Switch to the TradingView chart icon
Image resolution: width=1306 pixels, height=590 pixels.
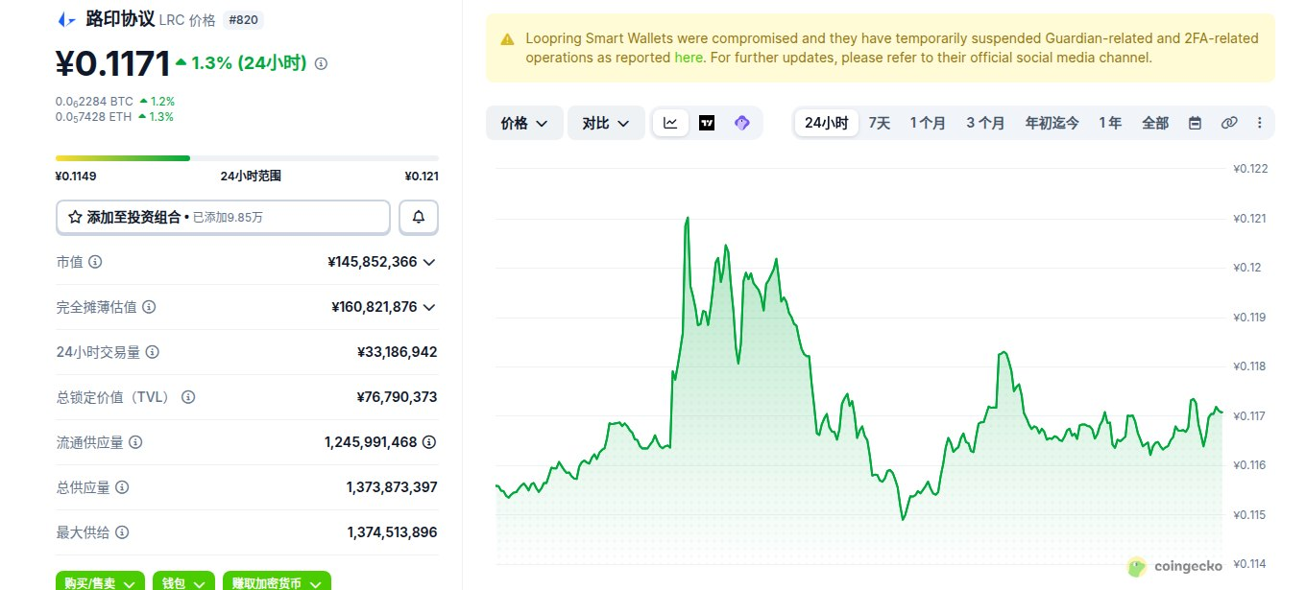[x=707, y=123]
